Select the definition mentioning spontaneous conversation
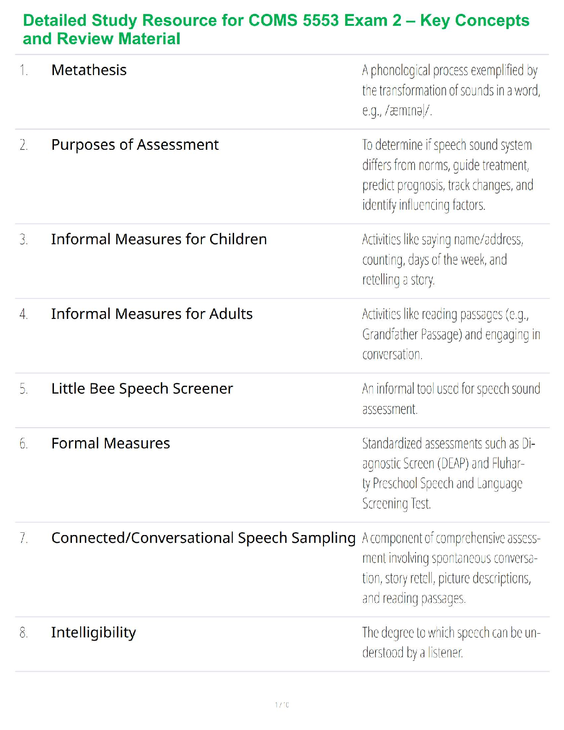564x730 pixels. click(451, 568)
